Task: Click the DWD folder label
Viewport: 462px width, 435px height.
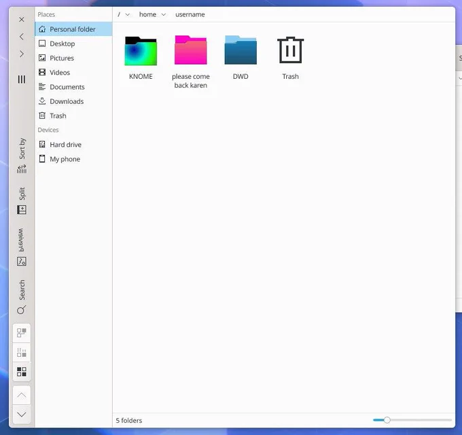Action: (241, 77)
